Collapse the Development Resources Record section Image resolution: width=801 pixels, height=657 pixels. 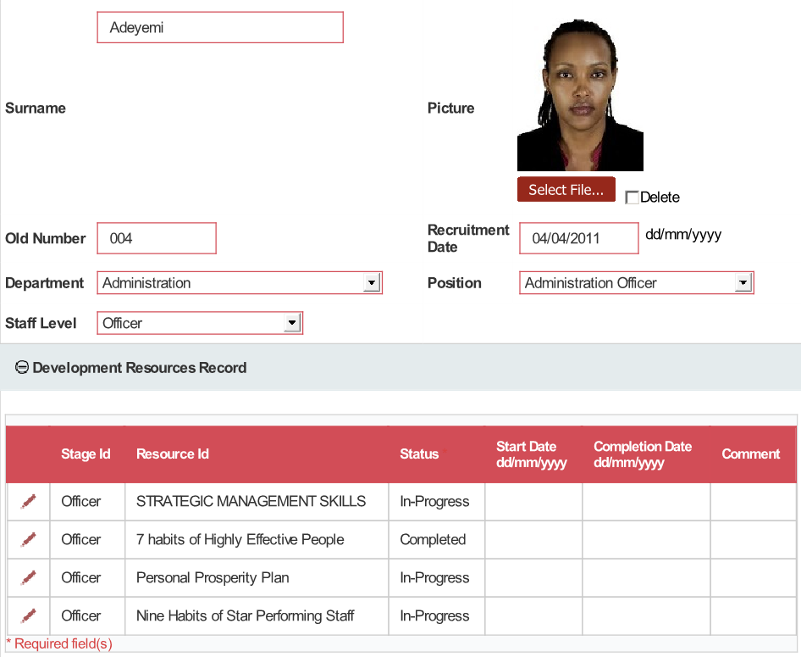pos(22,368)
